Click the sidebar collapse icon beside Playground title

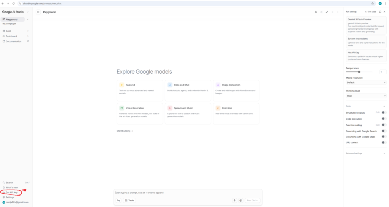point(38,12)
